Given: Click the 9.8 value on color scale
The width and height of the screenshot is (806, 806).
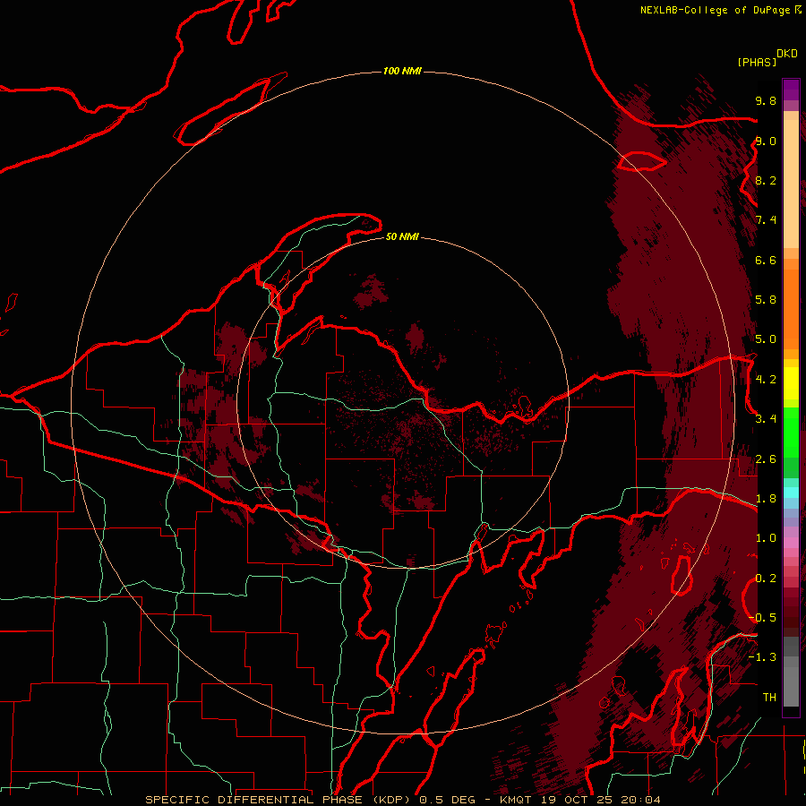Looking at the screenshot, I should pos(766,100).
